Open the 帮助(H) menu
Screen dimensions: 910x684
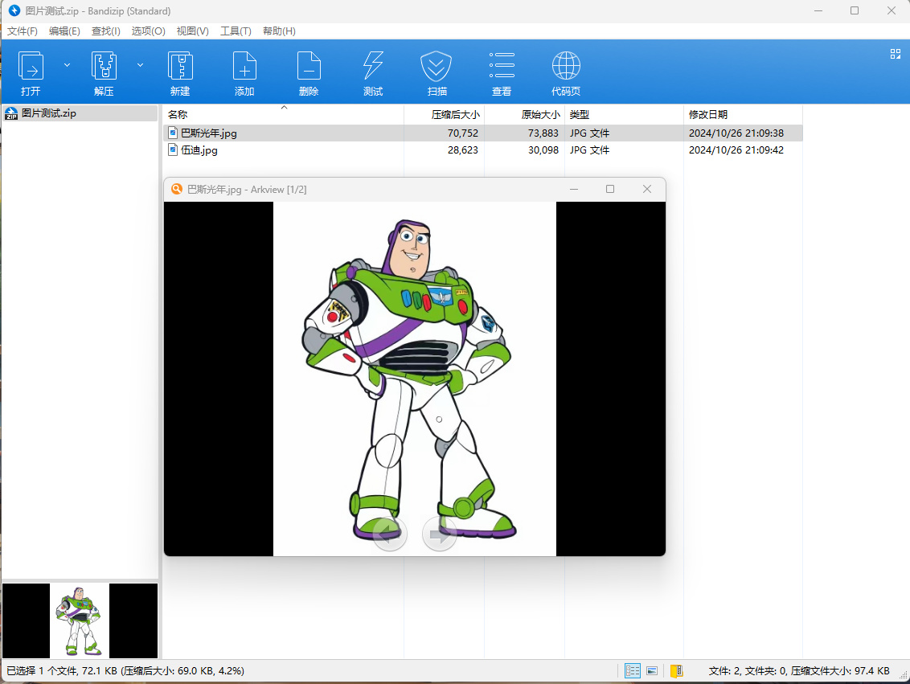coord(279,31)
